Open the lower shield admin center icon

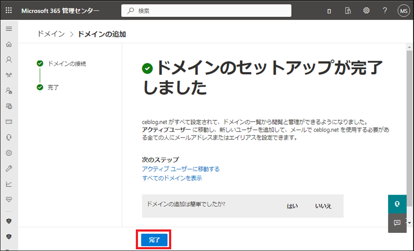pyautogui.click(x=9, y=237)
